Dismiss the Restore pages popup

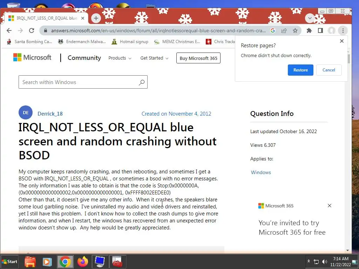tap(342, 41)
